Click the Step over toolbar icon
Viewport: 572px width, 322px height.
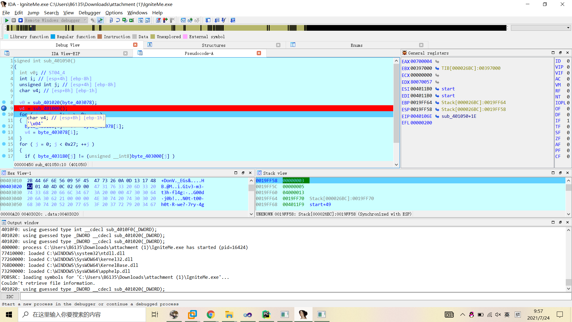tap(118, 20)
